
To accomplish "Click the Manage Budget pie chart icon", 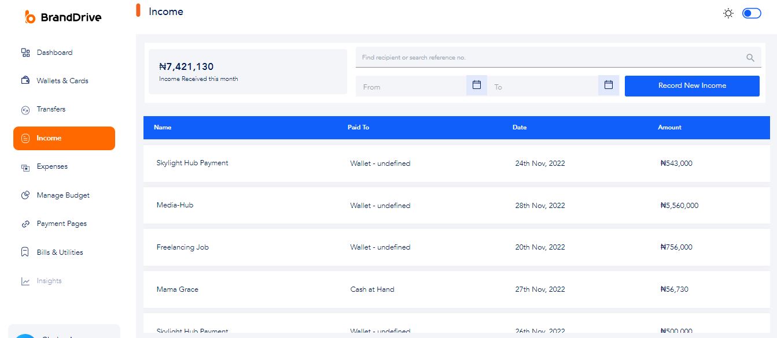I will (x=25, y=195).
